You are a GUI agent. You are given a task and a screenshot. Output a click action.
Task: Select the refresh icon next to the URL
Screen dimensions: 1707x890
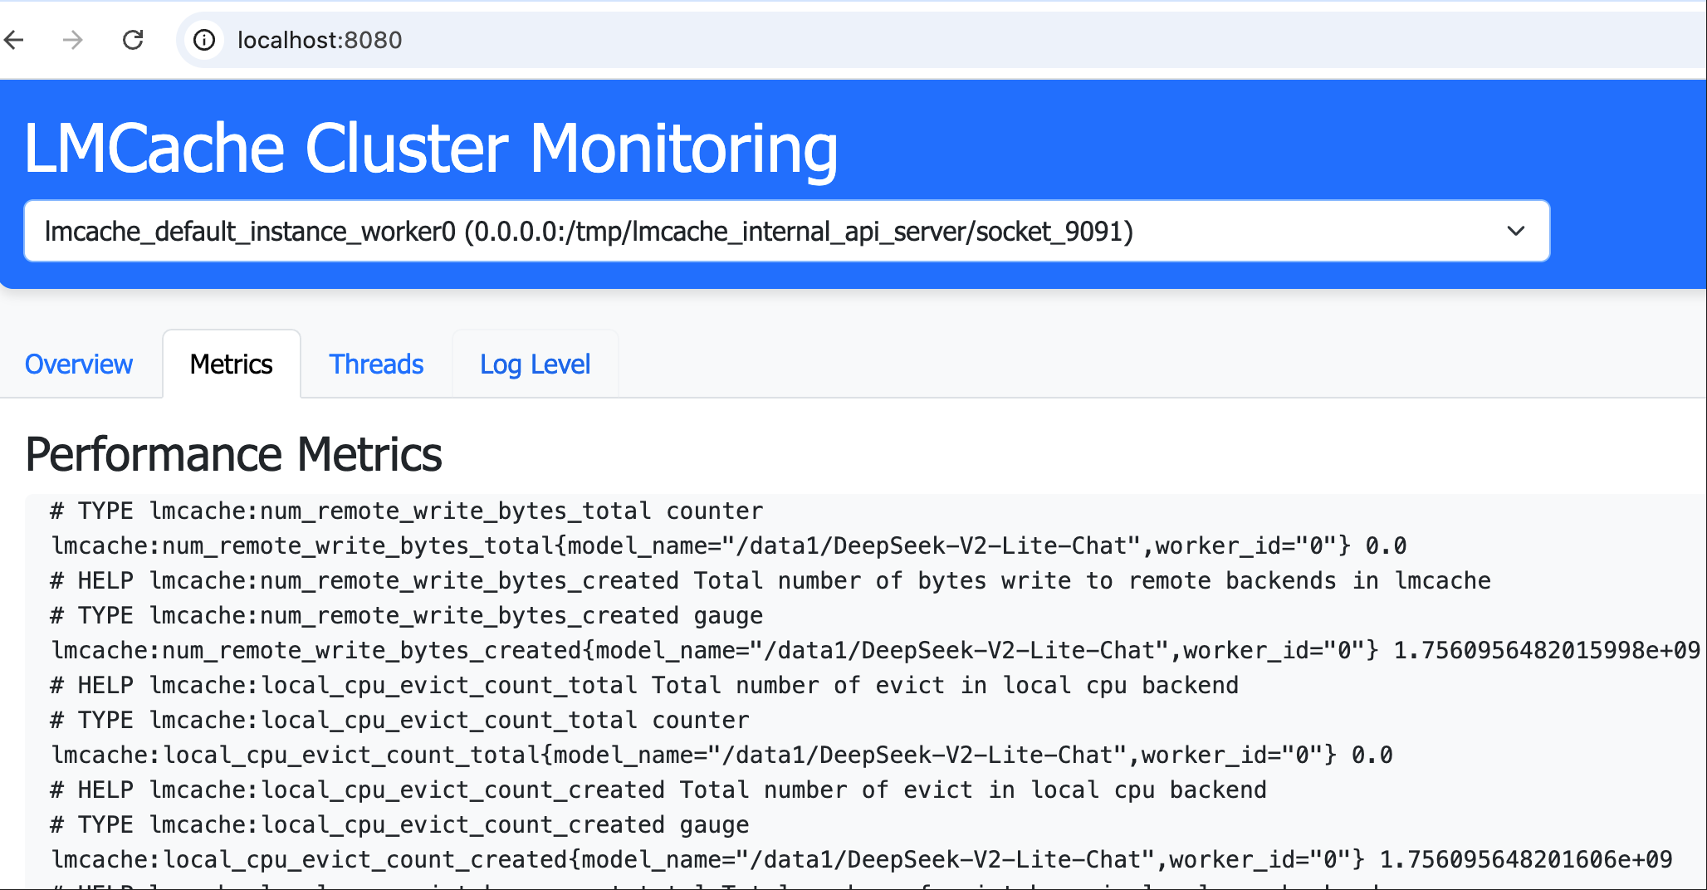(x=134, y=40)
